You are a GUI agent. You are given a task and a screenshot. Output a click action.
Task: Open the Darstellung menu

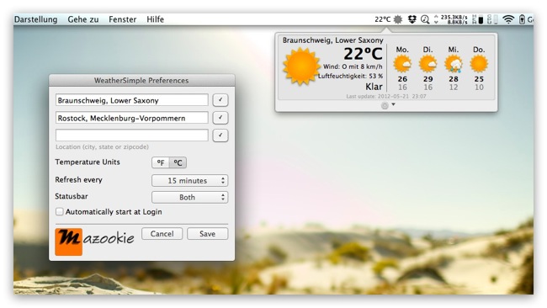[35, 19]
